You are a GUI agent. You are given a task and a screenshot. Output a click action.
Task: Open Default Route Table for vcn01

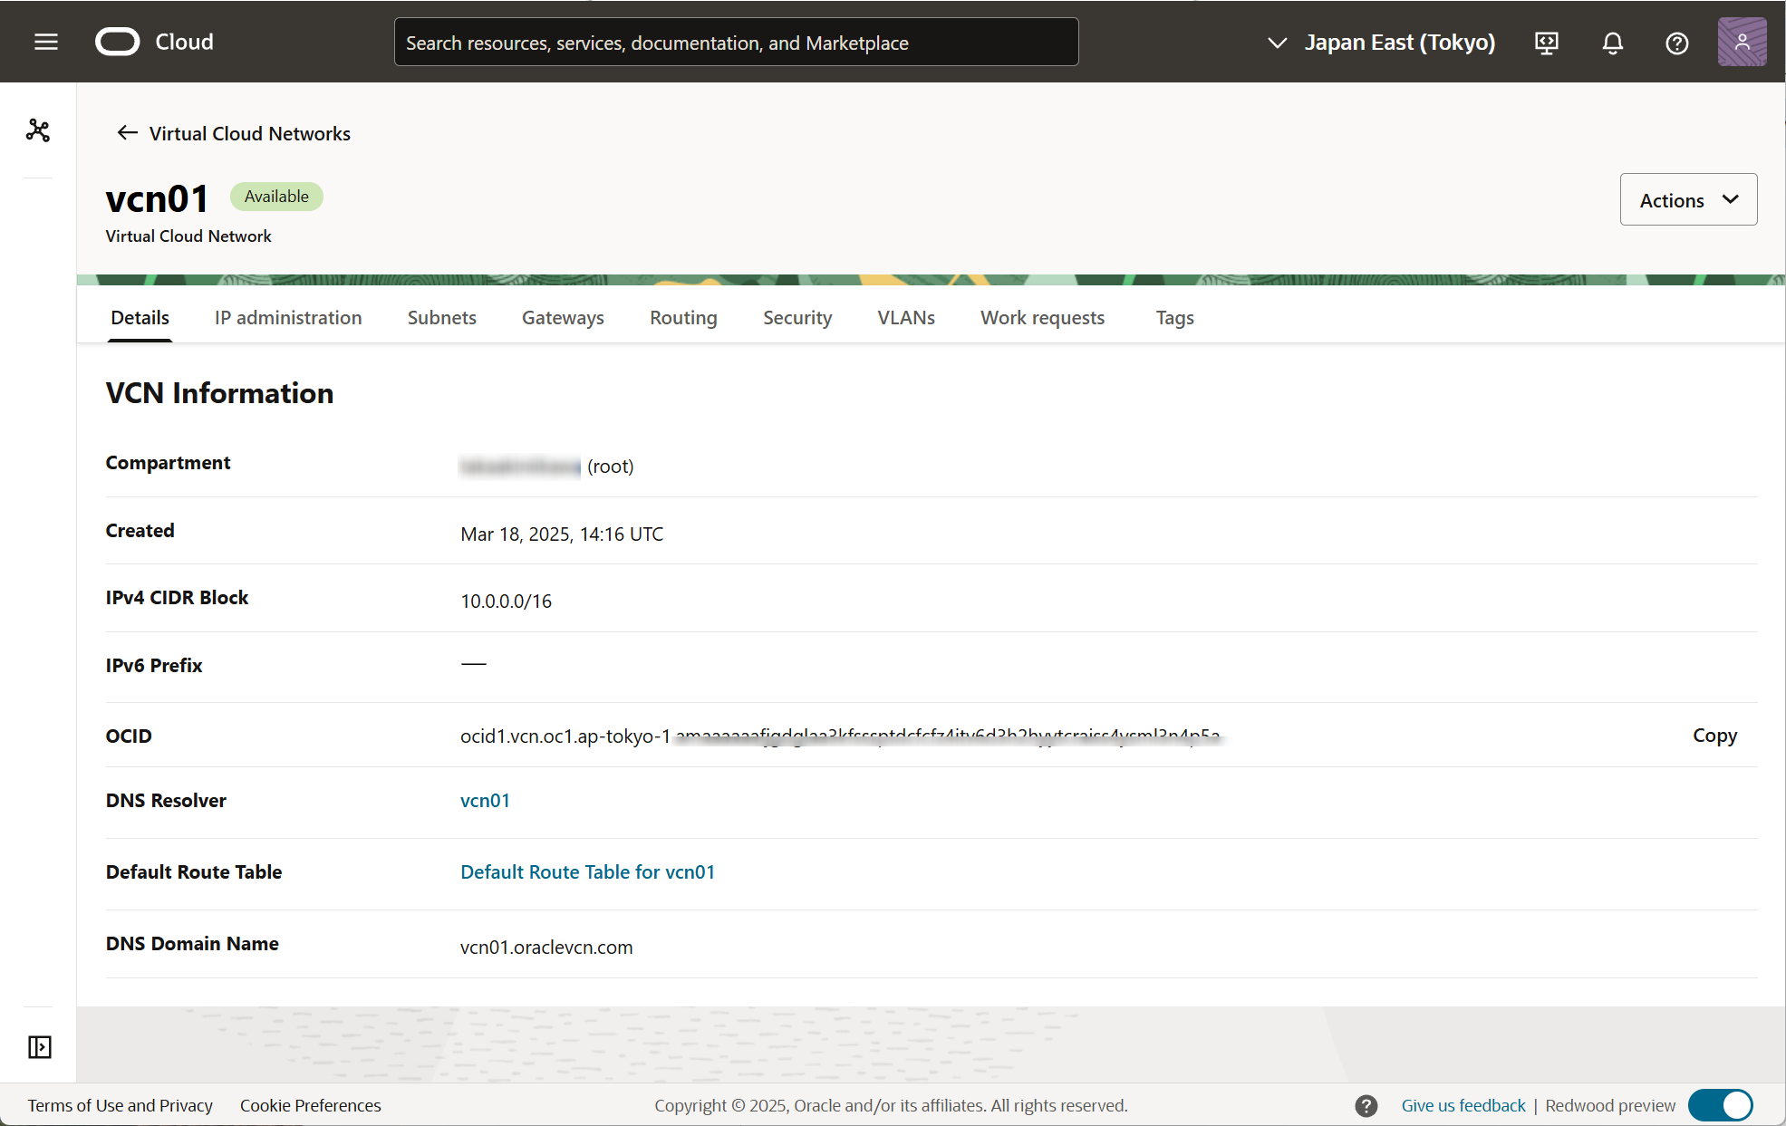(587, 872)
